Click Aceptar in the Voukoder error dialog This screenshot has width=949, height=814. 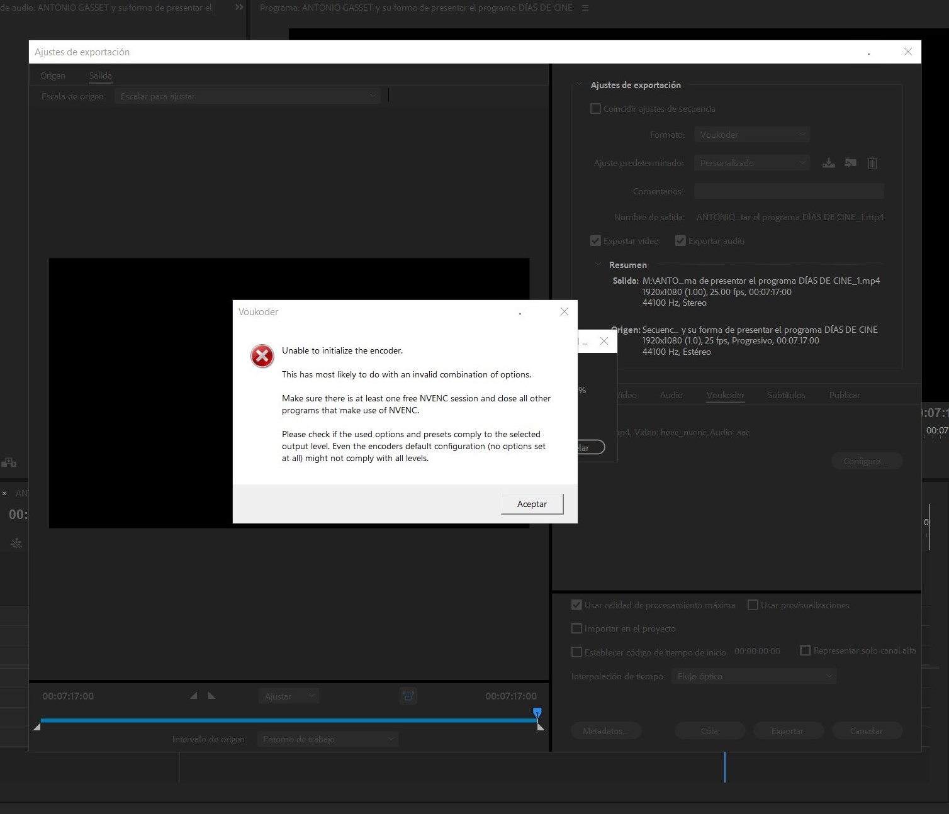click(532, 504)
